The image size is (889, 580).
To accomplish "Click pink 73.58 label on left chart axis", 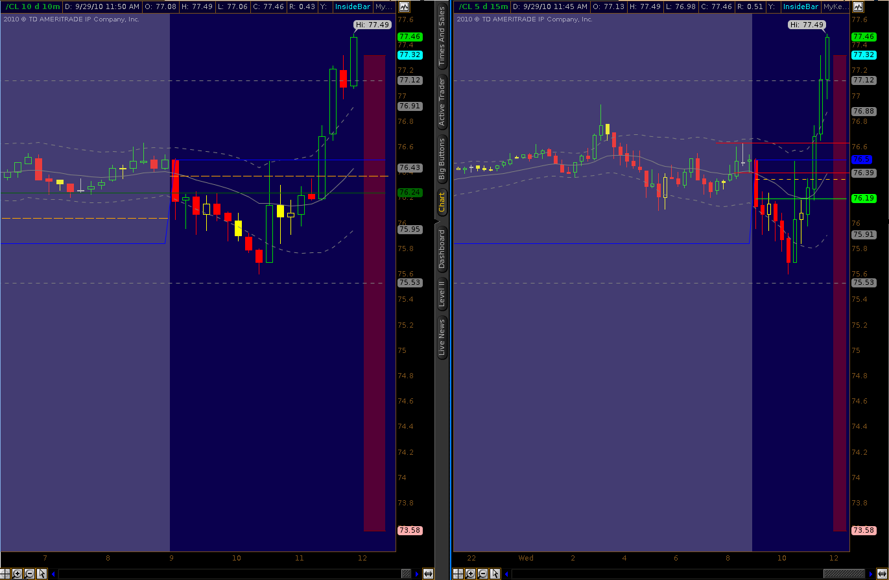I will 410,531.
